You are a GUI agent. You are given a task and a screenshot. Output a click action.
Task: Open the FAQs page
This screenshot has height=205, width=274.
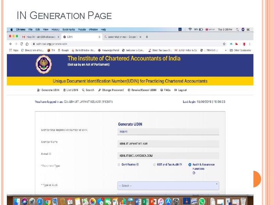[x=165, y=90]
